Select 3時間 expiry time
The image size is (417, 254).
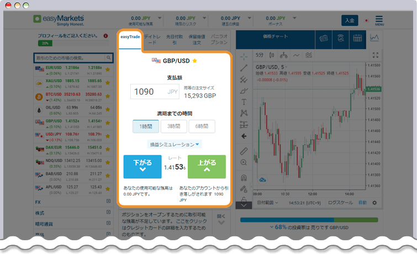[173, 126]
